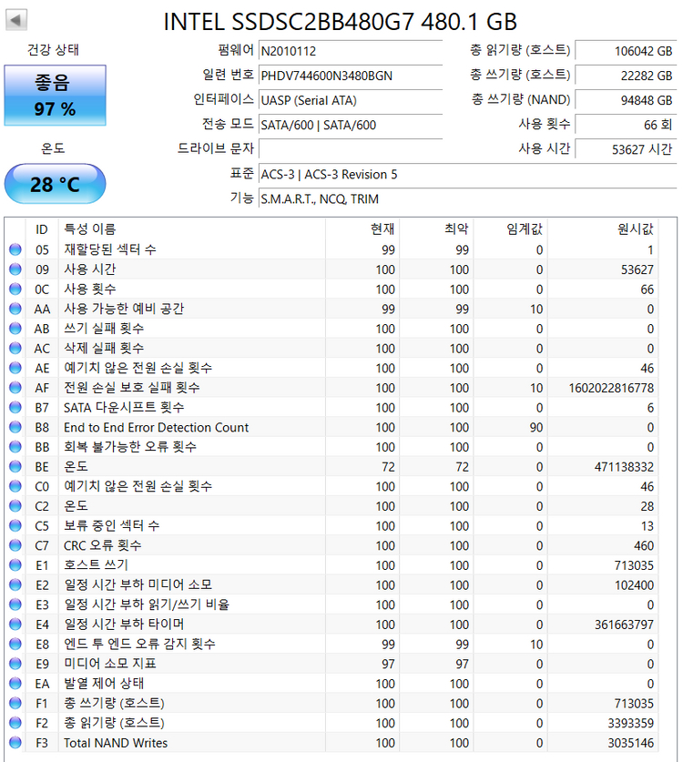
Task: Click status orb of row BB 회복 불가능한 오류
Action: point(15,447)
